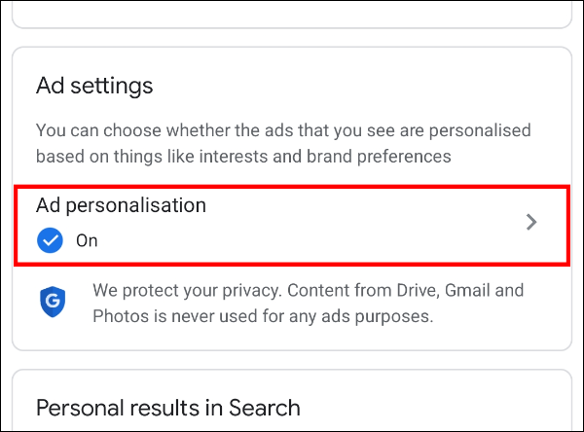Click the Ad settings heading

click(x=94, y=86)
